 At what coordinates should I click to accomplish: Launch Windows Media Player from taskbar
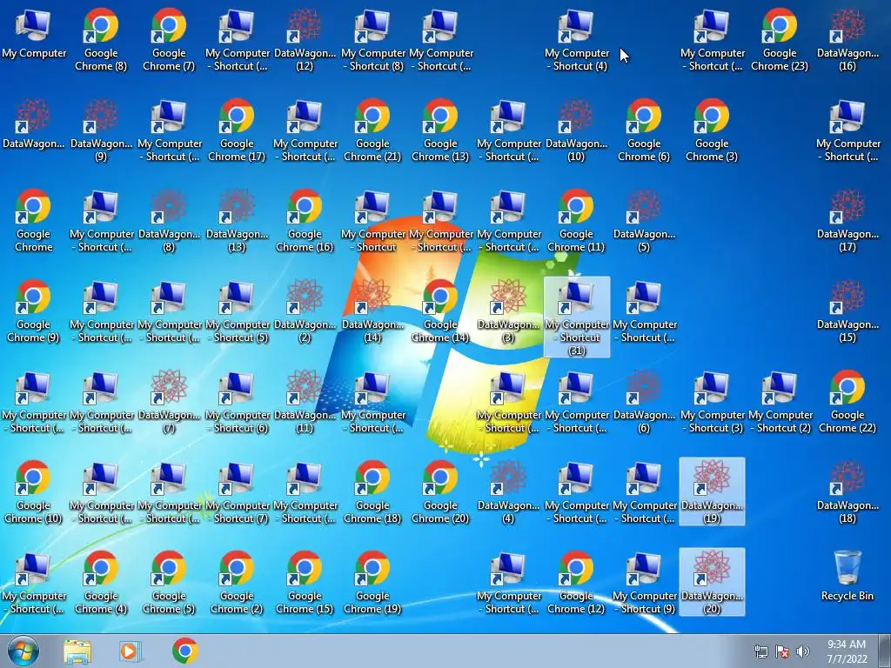coord(131,651)
